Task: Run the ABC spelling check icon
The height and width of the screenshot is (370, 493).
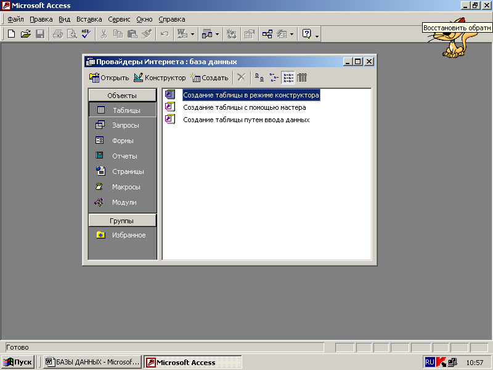Action: click(x=86, y=34)
